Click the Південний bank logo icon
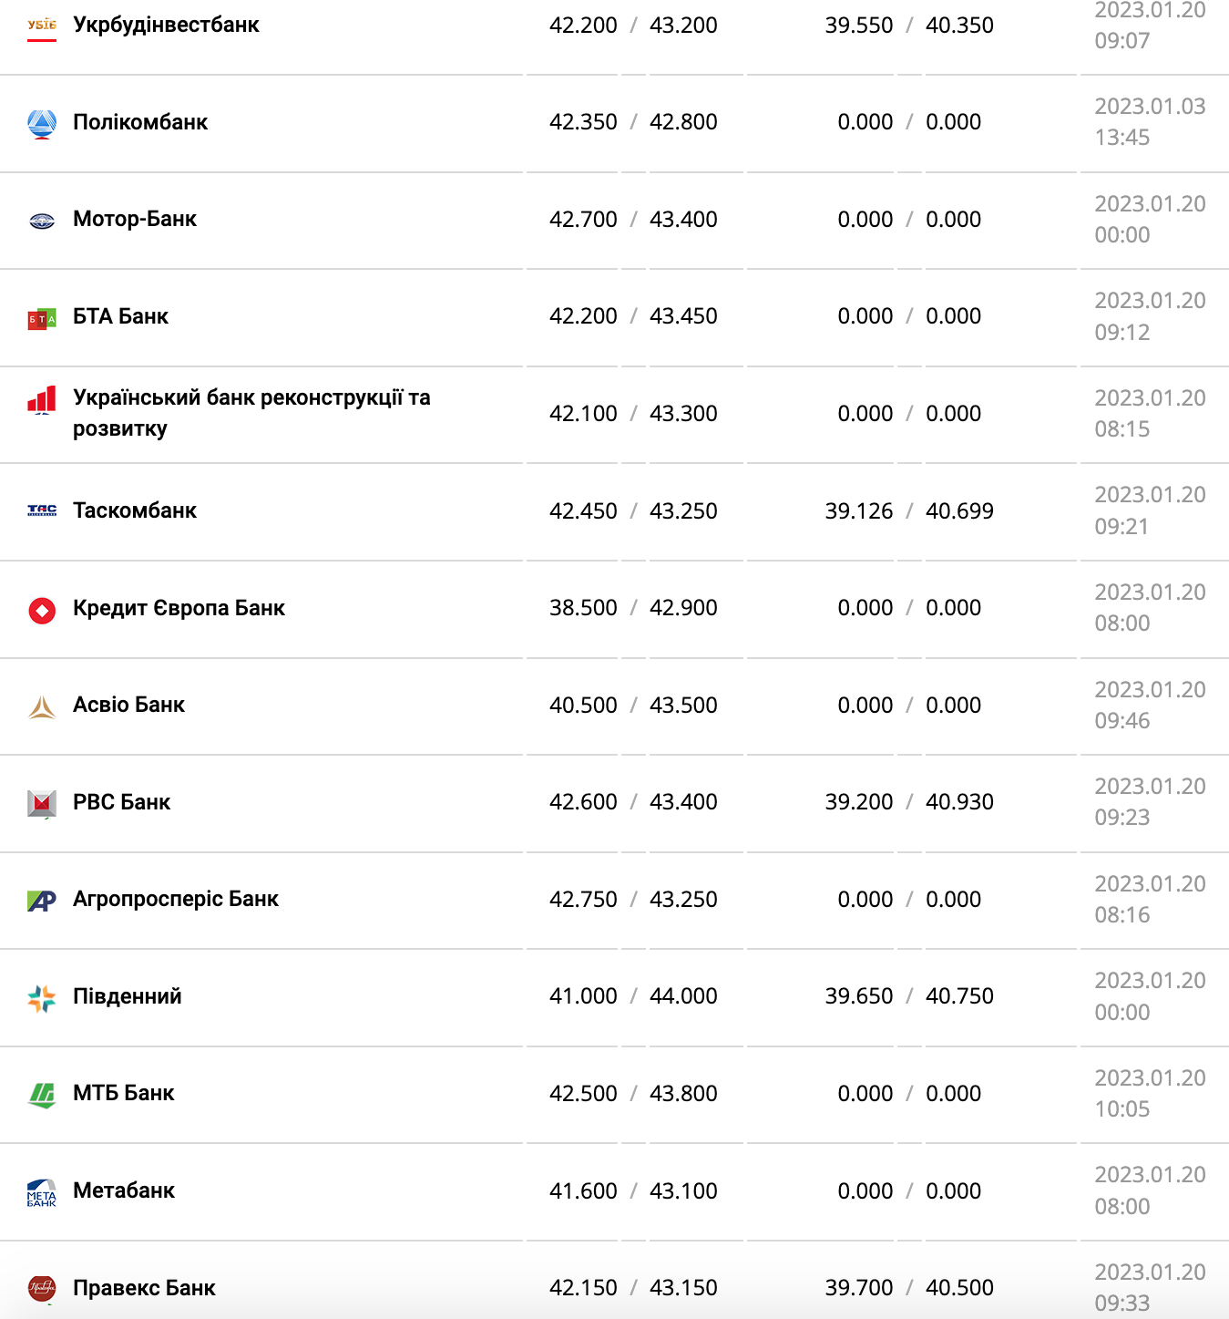Viewport: 1229px width, 1319px height. tap(42, 998)
